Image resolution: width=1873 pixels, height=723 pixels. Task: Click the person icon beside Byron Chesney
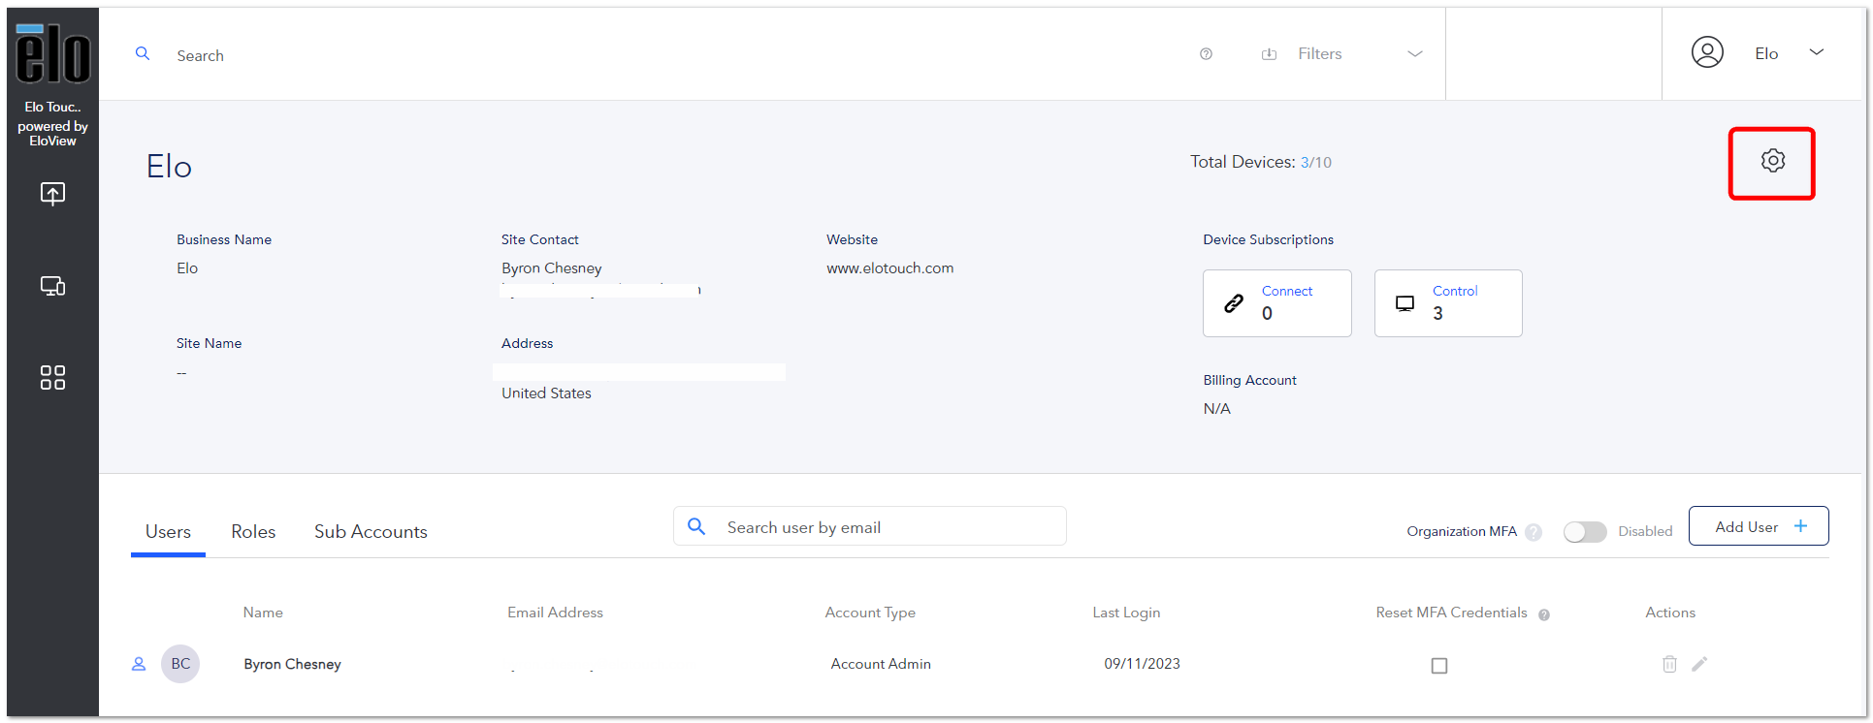[139, 664]
